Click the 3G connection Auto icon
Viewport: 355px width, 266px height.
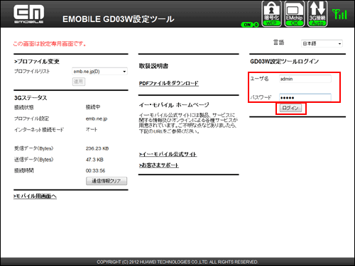[x=317, y=13]
